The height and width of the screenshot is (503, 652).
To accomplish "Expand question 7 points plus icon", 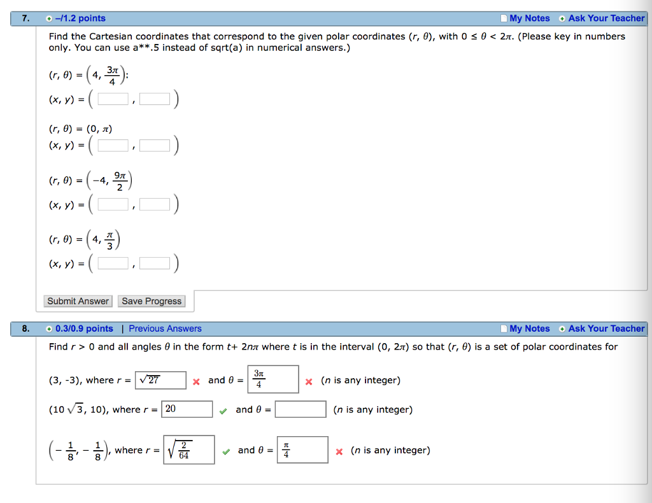I will pos(49,18).
